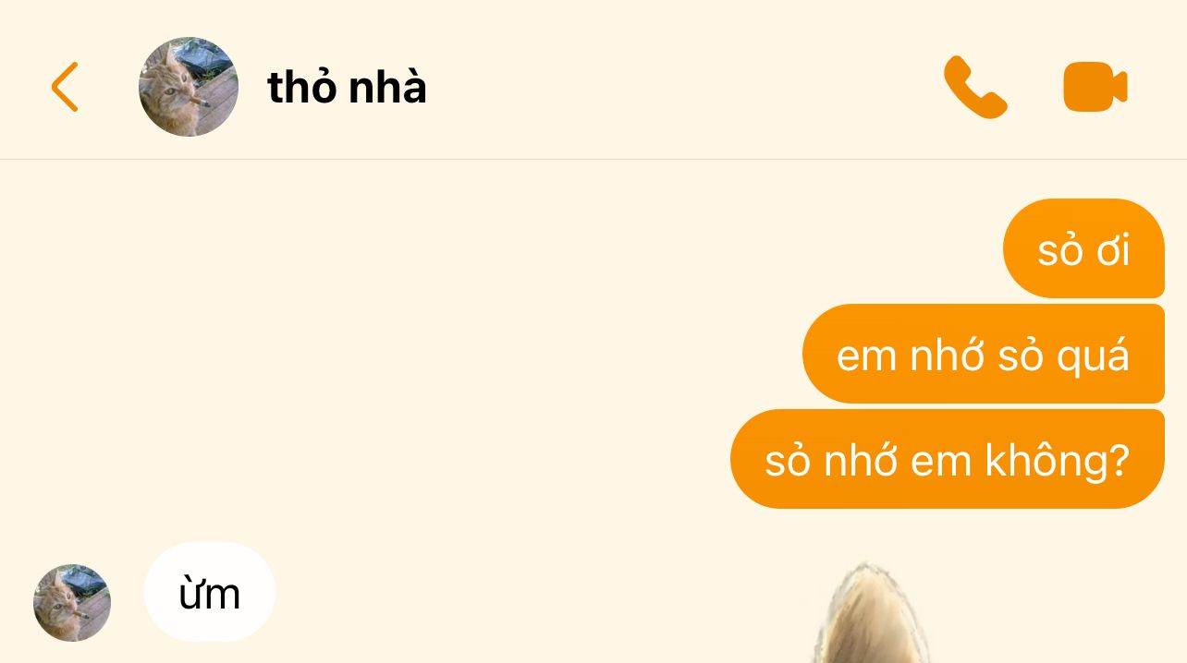
Task: Click the word em in the em nhớ bubble
Action: point(867,356)
